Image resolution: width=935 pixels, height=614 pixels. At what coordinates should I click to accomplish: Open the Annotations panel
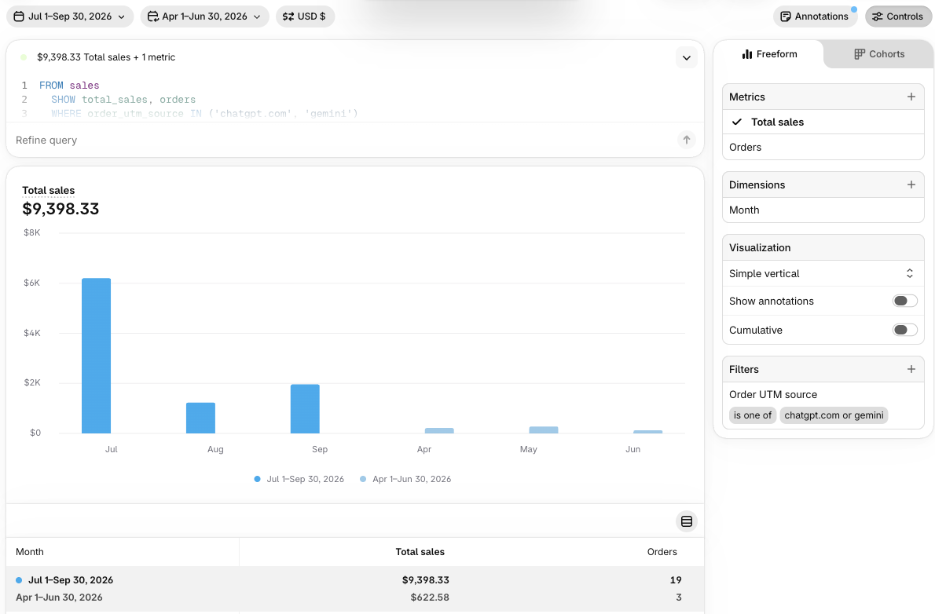[815, 16]
